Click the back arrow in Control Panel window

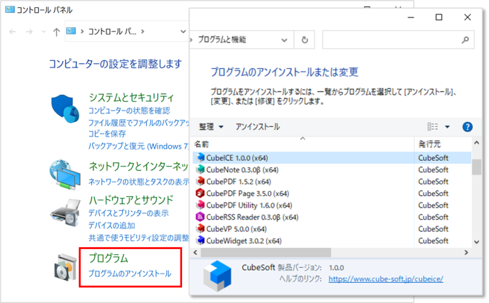point(13,32)
